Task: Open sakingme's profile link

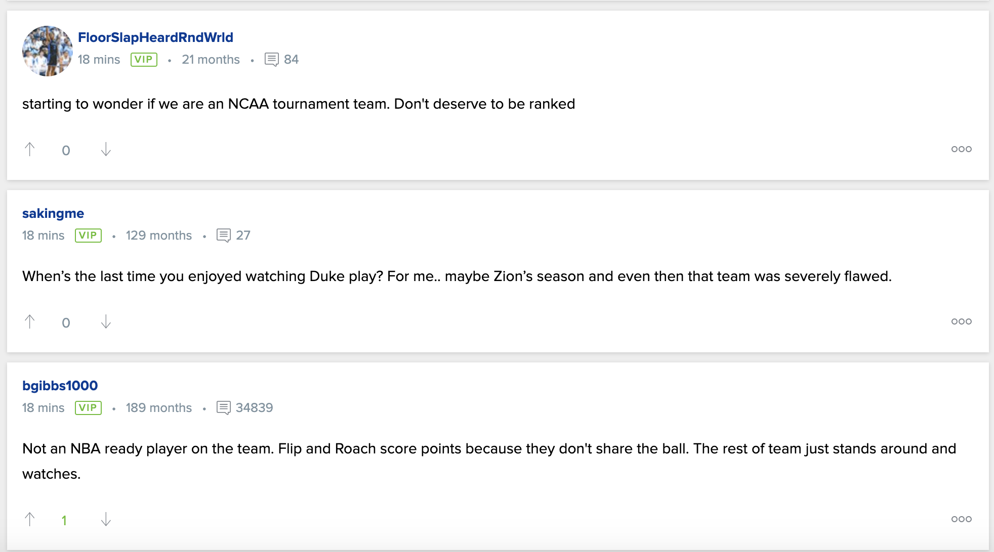Action: click(x=53, y=213)
